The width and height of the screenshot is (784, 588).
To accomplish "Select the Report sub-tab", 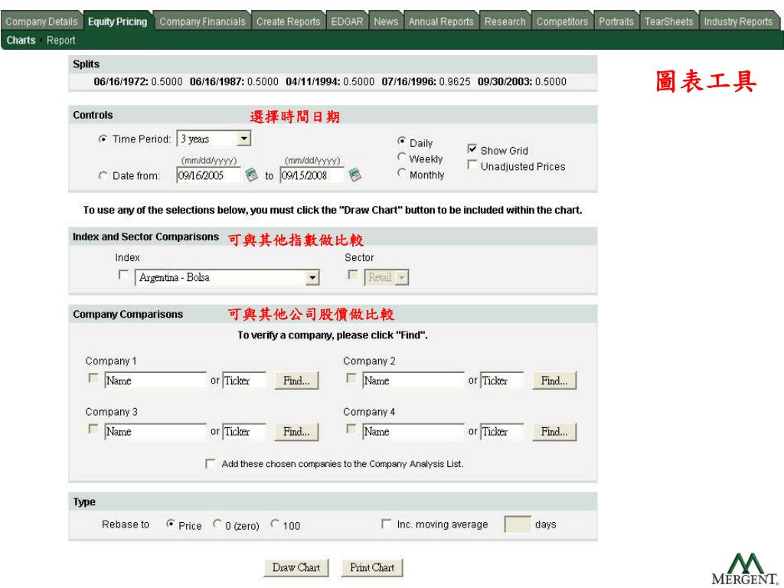I will [61, 41].
